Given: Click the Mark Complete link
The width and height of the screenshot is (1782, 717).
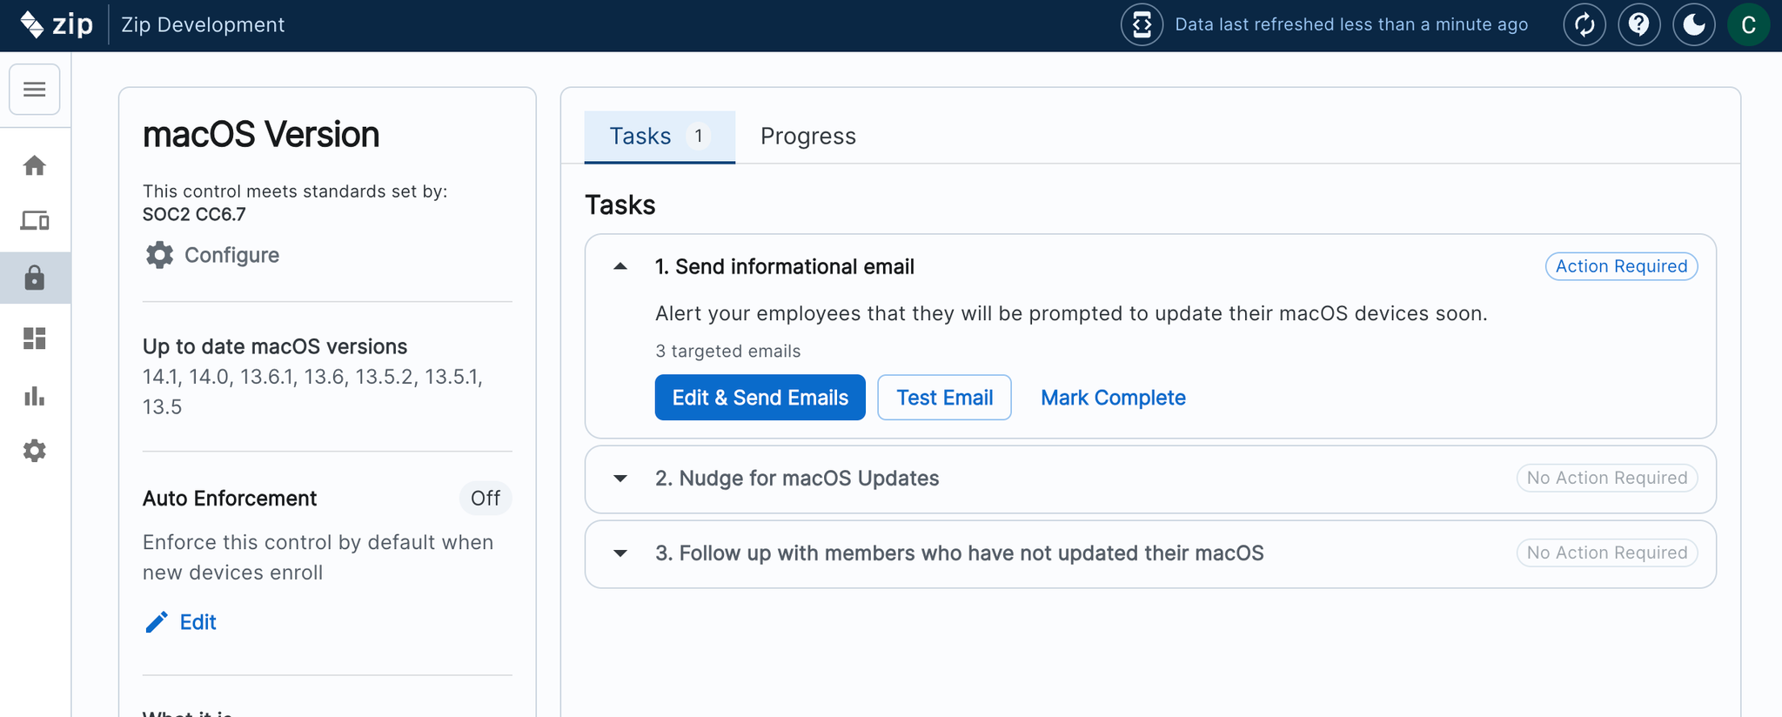Looking at the screenshot, I should pos(1113,398).
